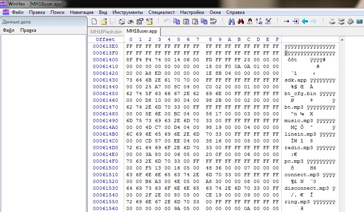Image resolution: width=364 pixels, height=212 pixels.
Task: Open the Навигация menu
Action: [x=82, y=12]
